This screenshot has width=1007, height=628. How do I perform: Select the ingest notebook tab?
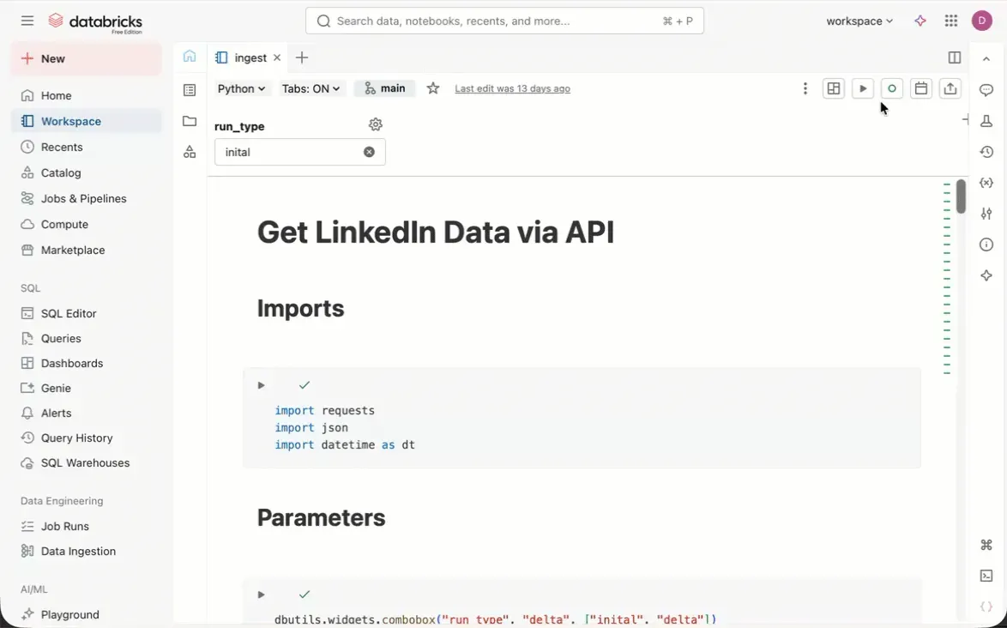coord(250,57)
